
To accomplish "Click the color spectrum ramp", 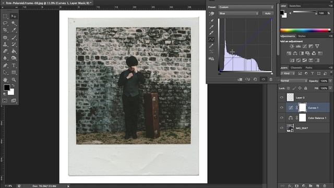I will click(x=305, y=30).
